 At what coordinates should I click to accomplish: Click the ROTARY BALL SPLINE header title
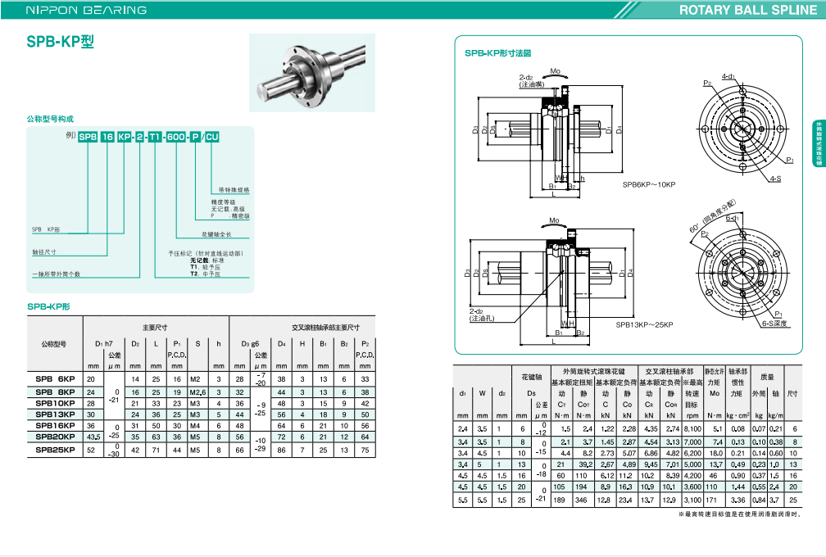(748, 10)
